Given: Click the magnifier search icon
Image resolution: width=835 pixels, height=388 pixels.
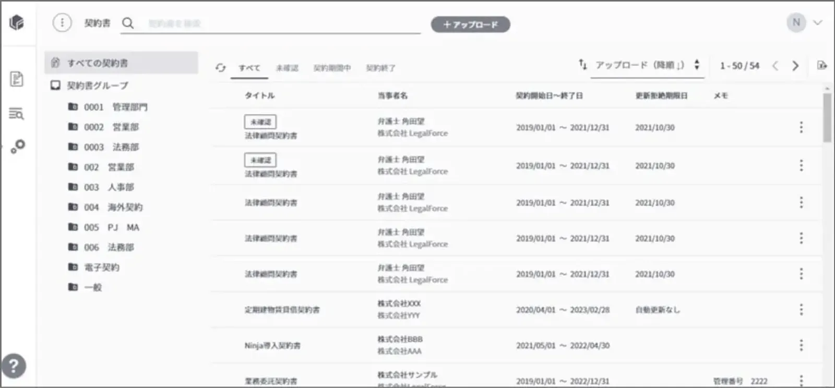Looking at the screenshot, I should coord(128,23).
